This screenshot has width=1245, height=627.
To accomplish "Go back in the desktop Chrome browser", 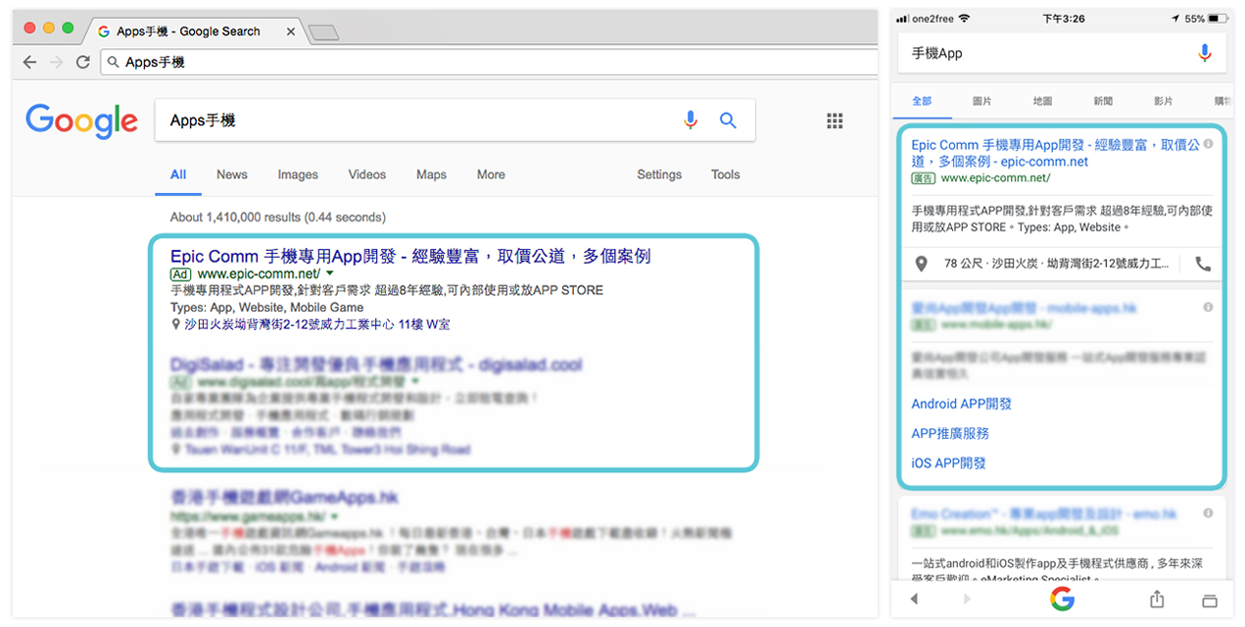I will [29, 62].
